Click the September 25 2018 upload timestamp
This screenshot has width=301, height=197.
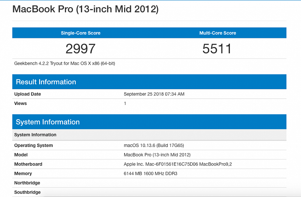click(x=154, y=94)
